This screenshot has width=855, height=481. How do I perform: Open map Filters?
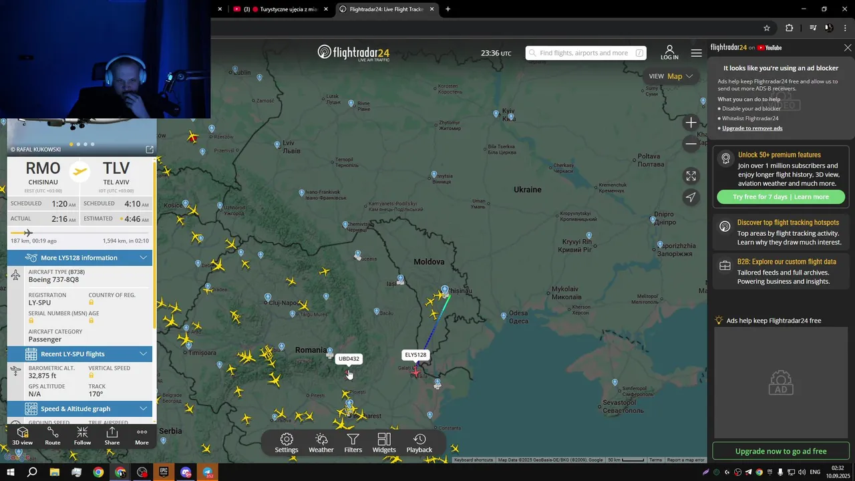click(353, 443)
